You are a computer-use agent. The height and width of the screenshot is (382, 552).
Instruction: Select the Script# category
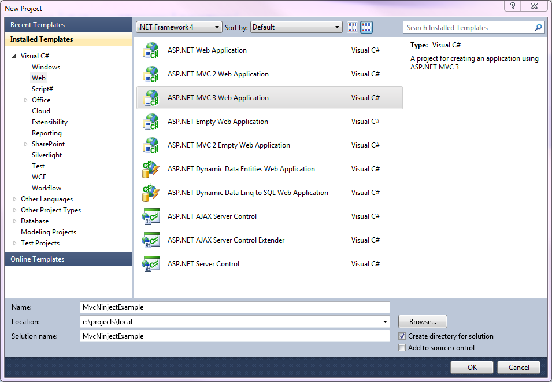point(42,89)
